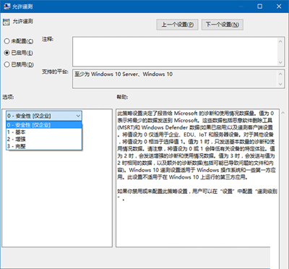289x269 pixels.
Task: Click the 支持的平台: label
Action: click(x=55, y=72)
